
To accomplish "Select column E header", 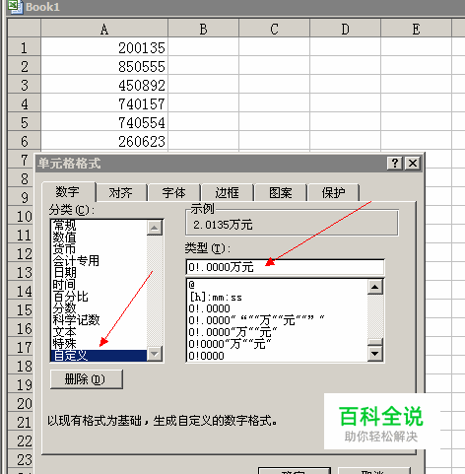I will coord(416,29).
